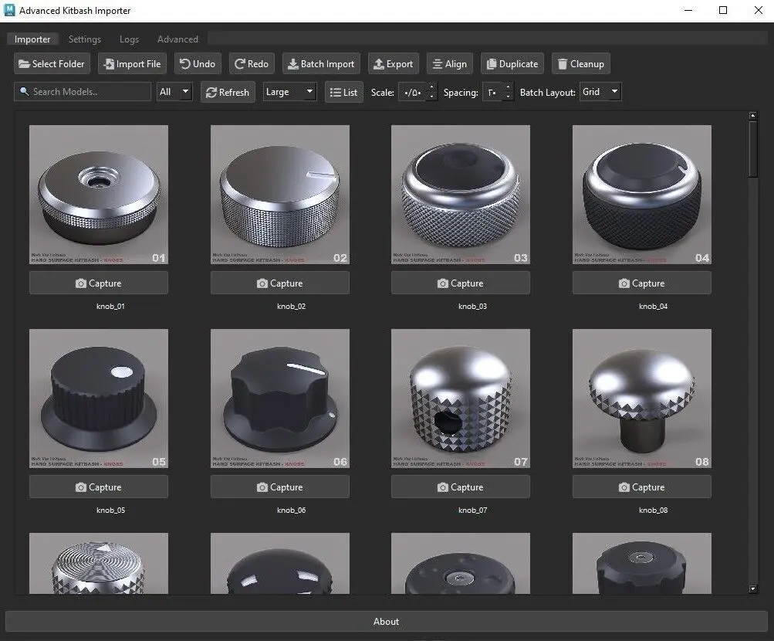Redo the last undone action
This screenshot has height=641, width=774.
pos(252,63)
